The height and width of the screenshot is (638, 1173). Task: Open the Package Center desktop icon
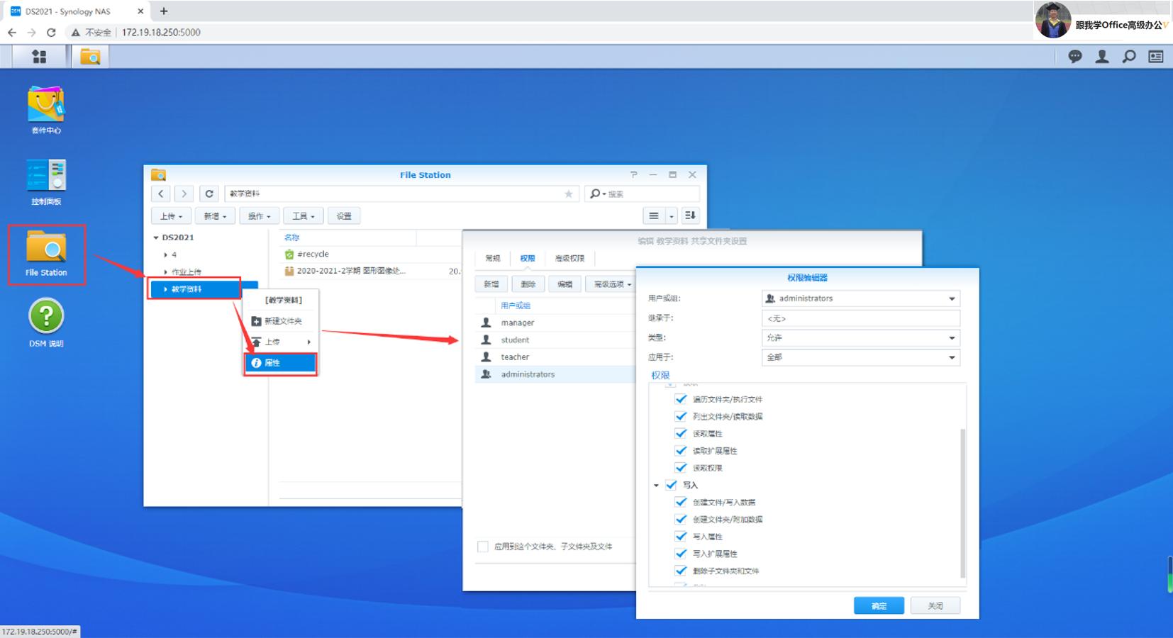46,106
